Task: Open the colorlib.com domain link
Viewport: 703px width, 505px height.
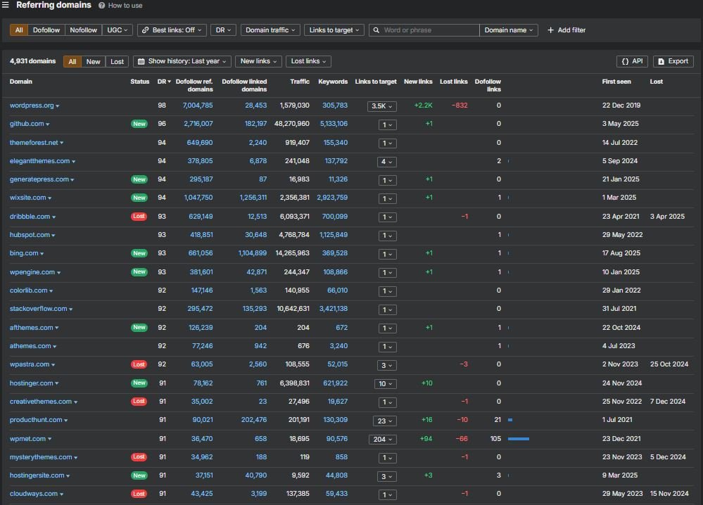Action: (x=29, y=290)
